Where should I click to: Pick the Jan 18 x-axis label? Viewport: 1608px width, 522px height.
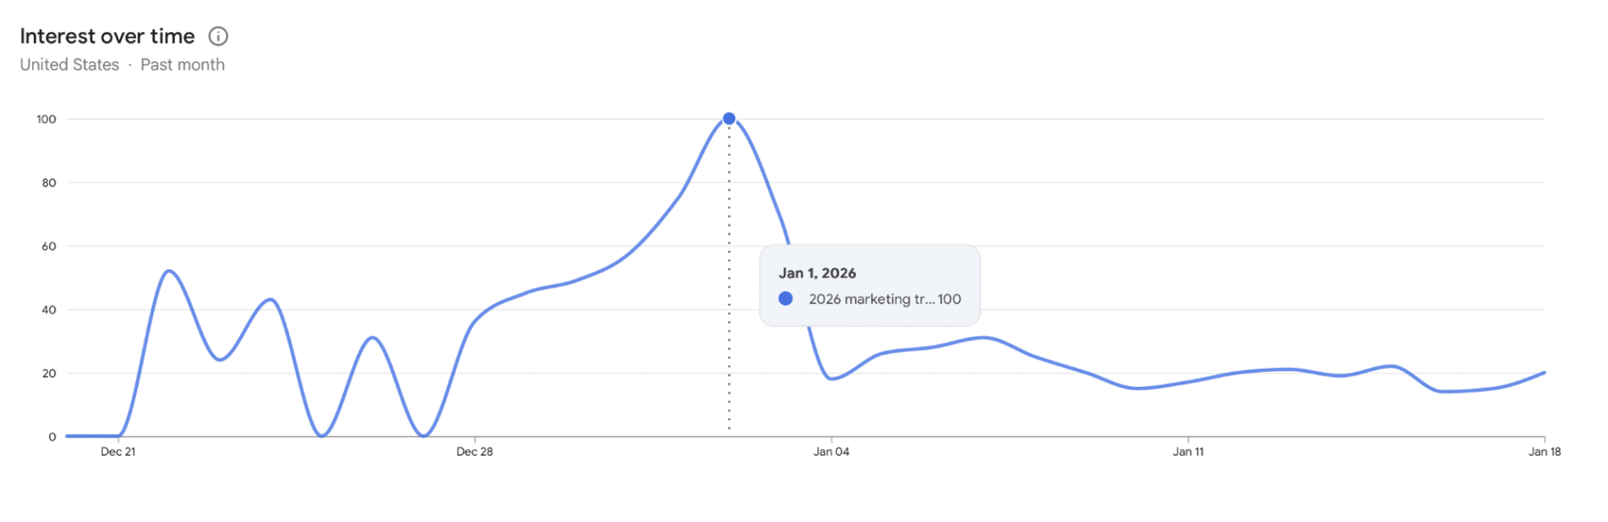point(1544,451)
